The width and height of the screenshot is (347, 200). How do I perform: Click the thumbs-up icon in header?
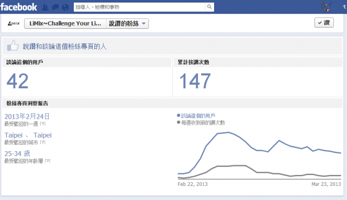(x=12, y=46)
